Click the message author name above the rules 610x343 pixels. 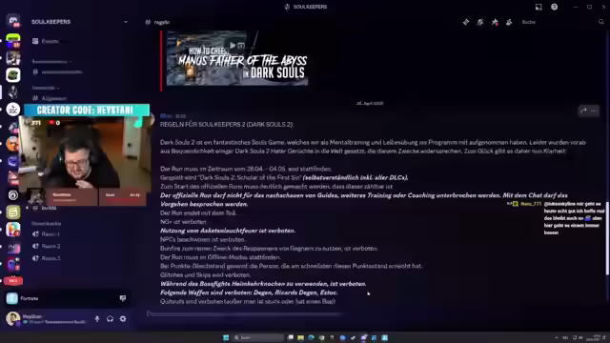click(166, 116)
